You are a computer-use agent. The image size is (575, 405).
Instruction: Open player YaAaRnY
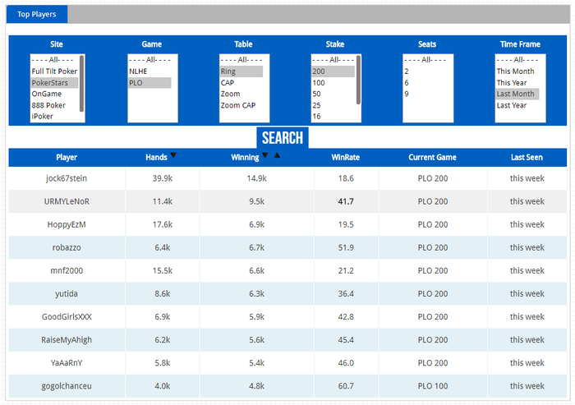click(x=67, y=363)
